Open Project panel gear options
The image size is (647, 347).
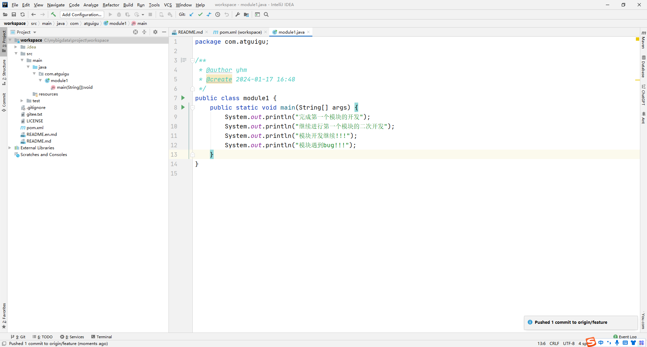[155, 32]
